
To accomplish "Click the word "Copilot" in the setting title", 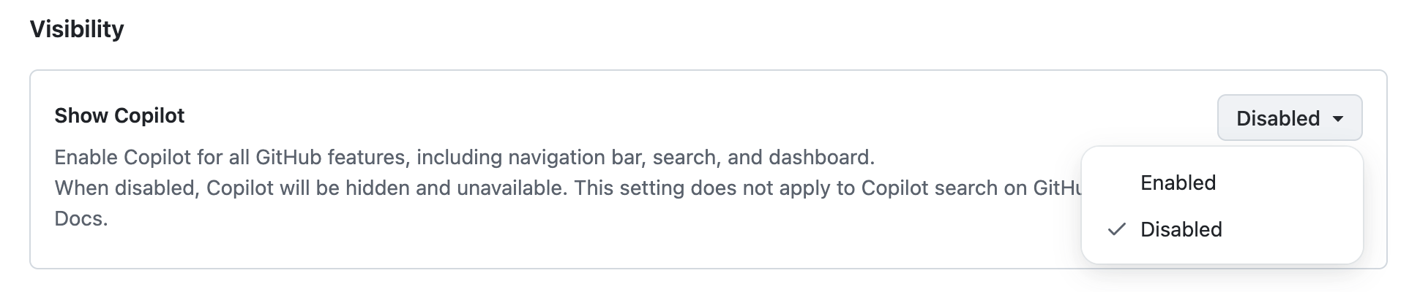I will pos(149,115).
